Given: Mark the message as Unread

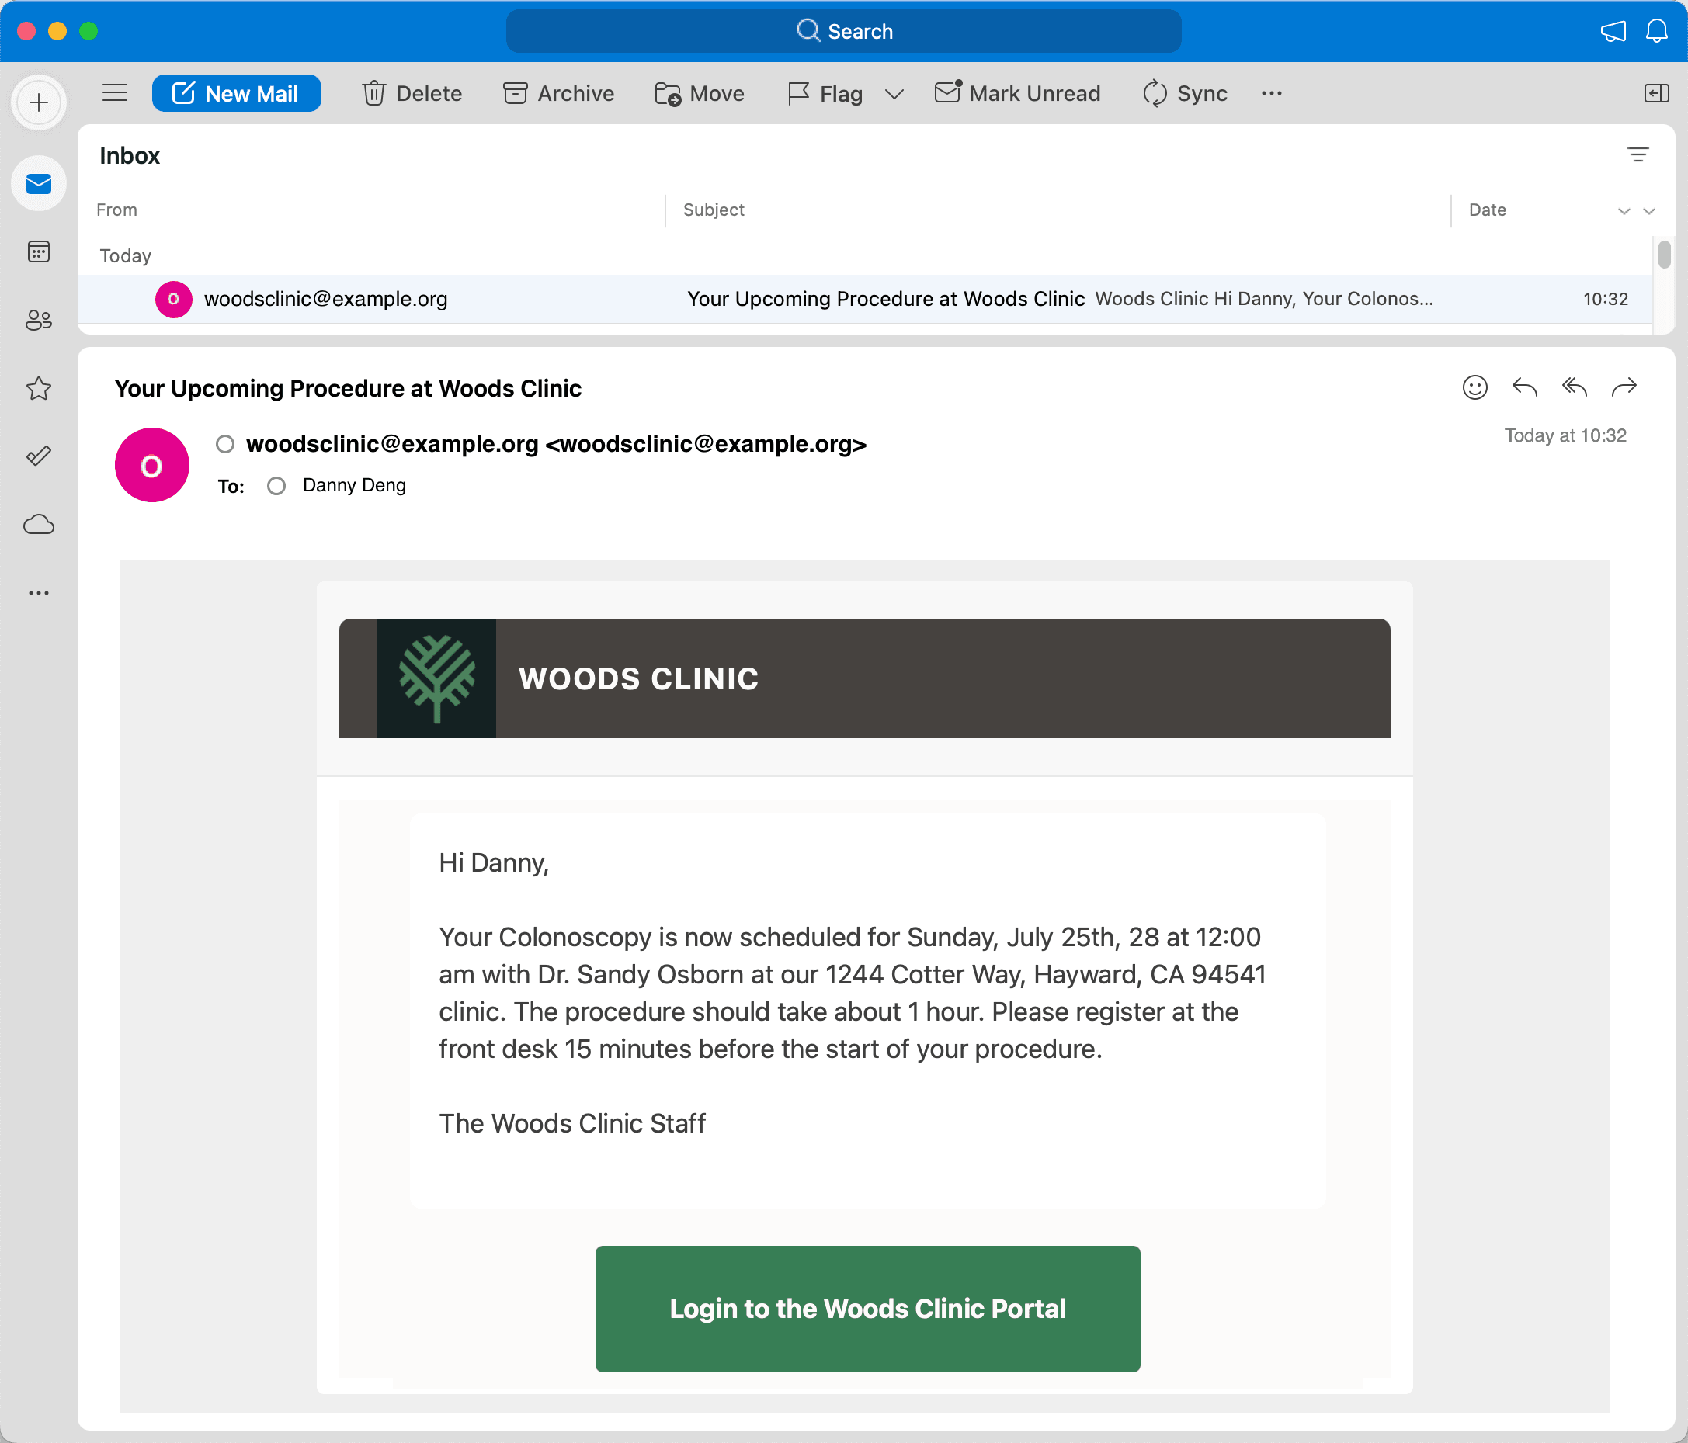Looking at the screenshot, I should [1017, 94].
